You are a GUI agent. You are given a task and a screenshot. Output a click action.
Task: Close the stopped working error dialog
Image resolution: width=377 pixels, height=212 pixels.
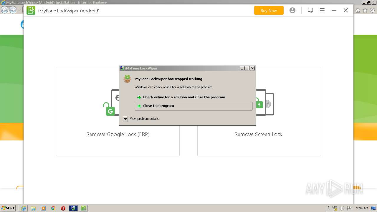point(252,68)
